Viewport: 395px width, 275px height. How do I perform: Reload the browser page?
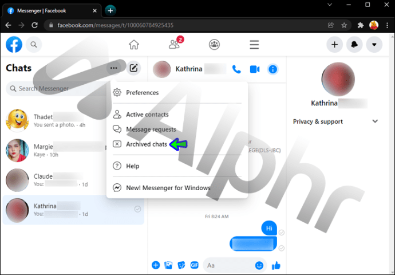[x=34, y=25]
